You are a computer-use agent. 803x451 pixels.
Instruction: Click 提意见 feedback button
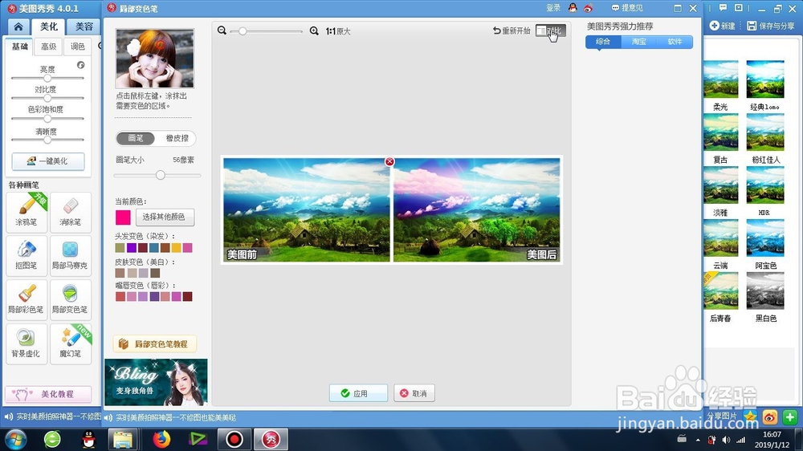pos(627,8)
